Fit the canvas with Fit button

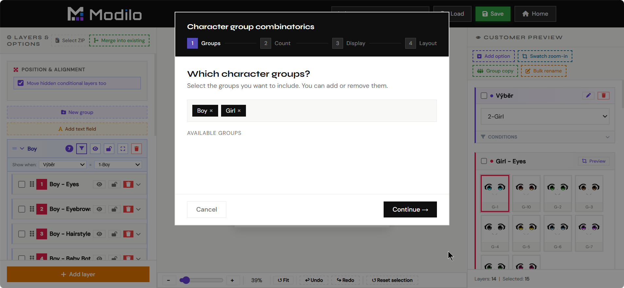283,280
